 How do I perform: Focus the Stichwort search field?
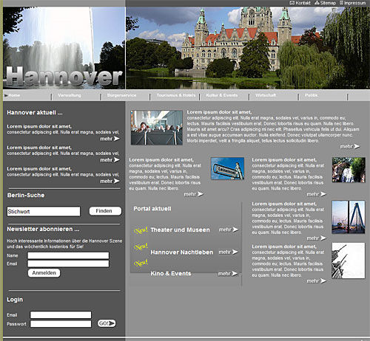click(44, 212)
